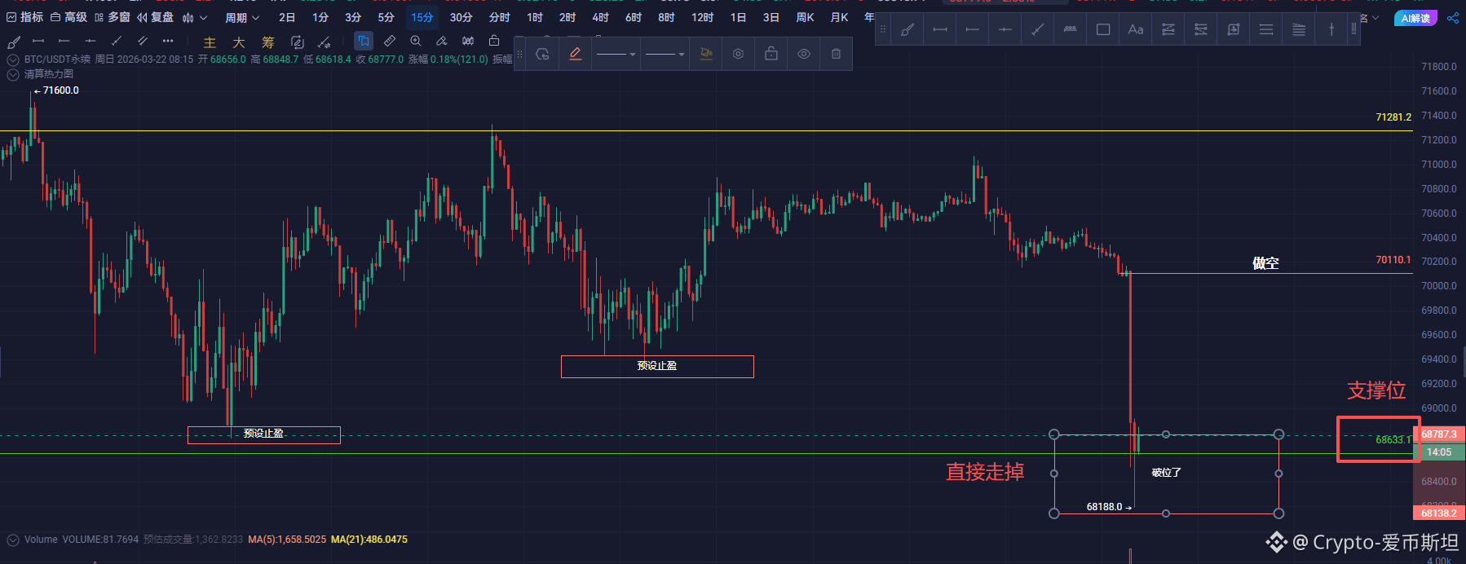Select the eraser tool
The height and width of the screenshot is (564, 1466).
[x=442, y=41]
